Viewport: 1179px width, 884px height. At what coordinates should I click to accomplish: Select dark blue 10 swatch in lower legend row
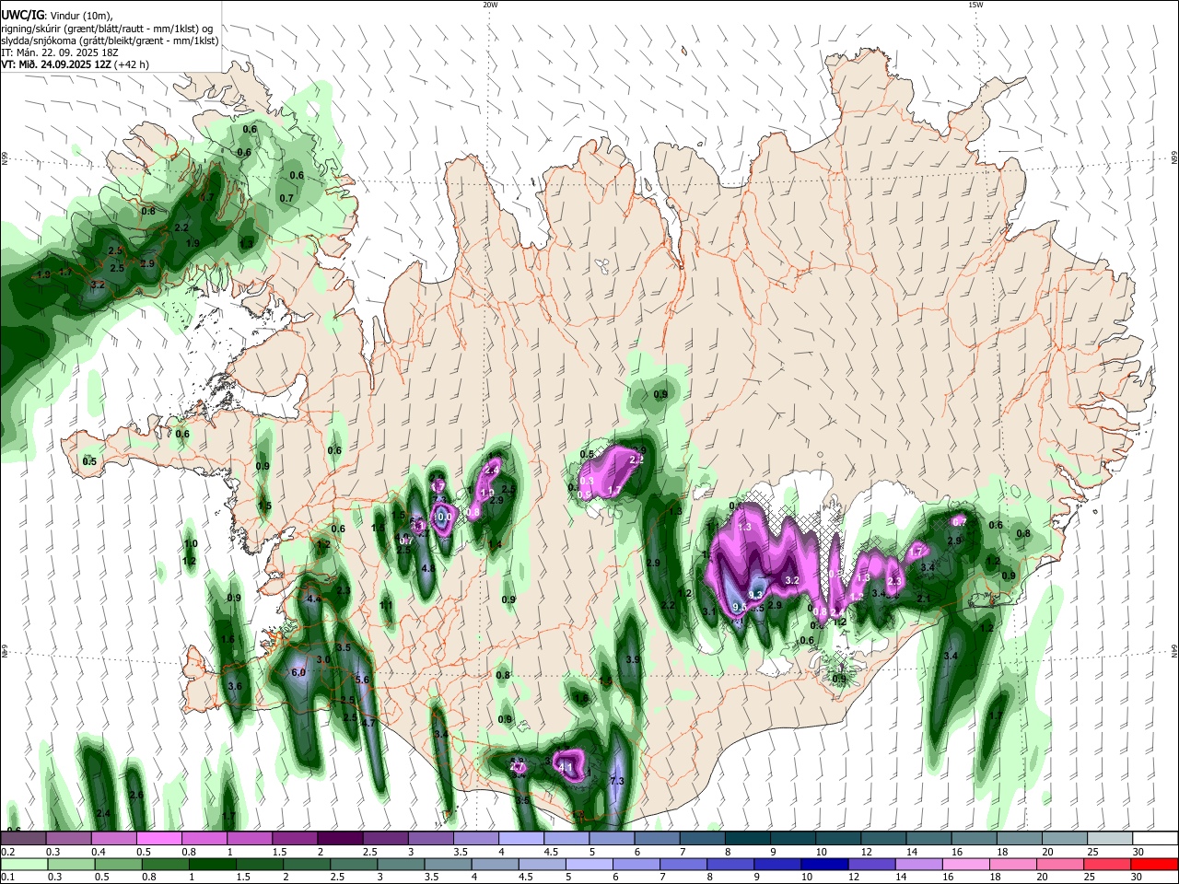pyautogui.click(x=823, y=864)
